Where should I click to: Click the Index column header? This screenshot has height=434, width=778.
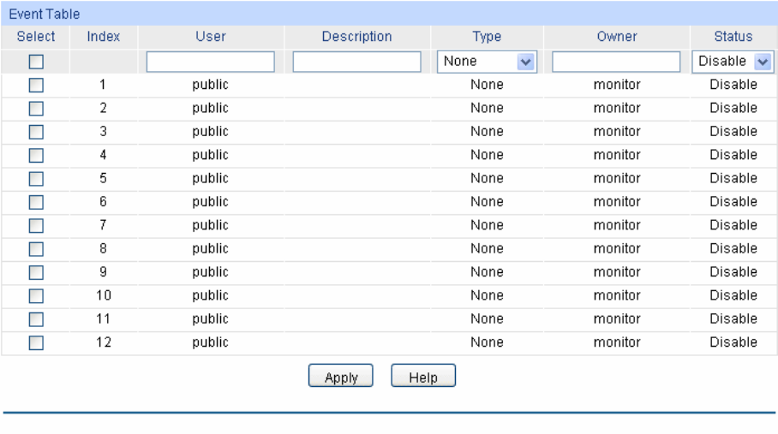[x=103, y=37]
